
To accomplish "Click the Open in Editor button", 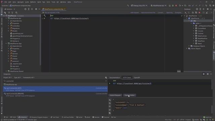I will (x=130, y=95).
